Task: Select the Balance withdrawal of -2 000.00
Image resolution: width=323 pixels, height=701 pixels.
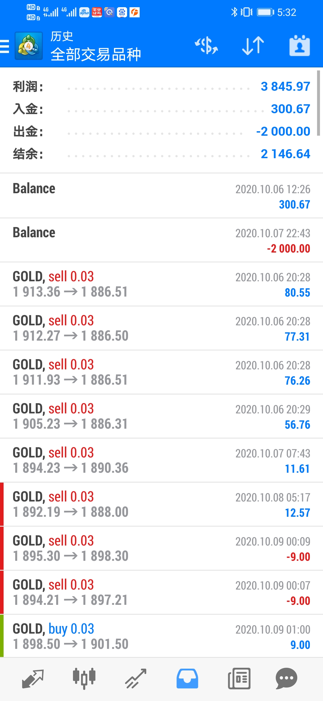Action: 161,240
